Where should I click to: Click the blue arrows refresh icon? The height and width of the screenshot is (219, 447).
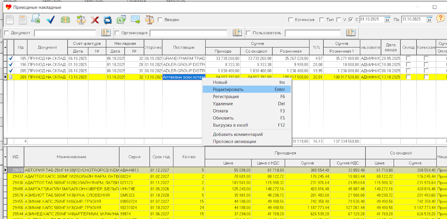108,20
